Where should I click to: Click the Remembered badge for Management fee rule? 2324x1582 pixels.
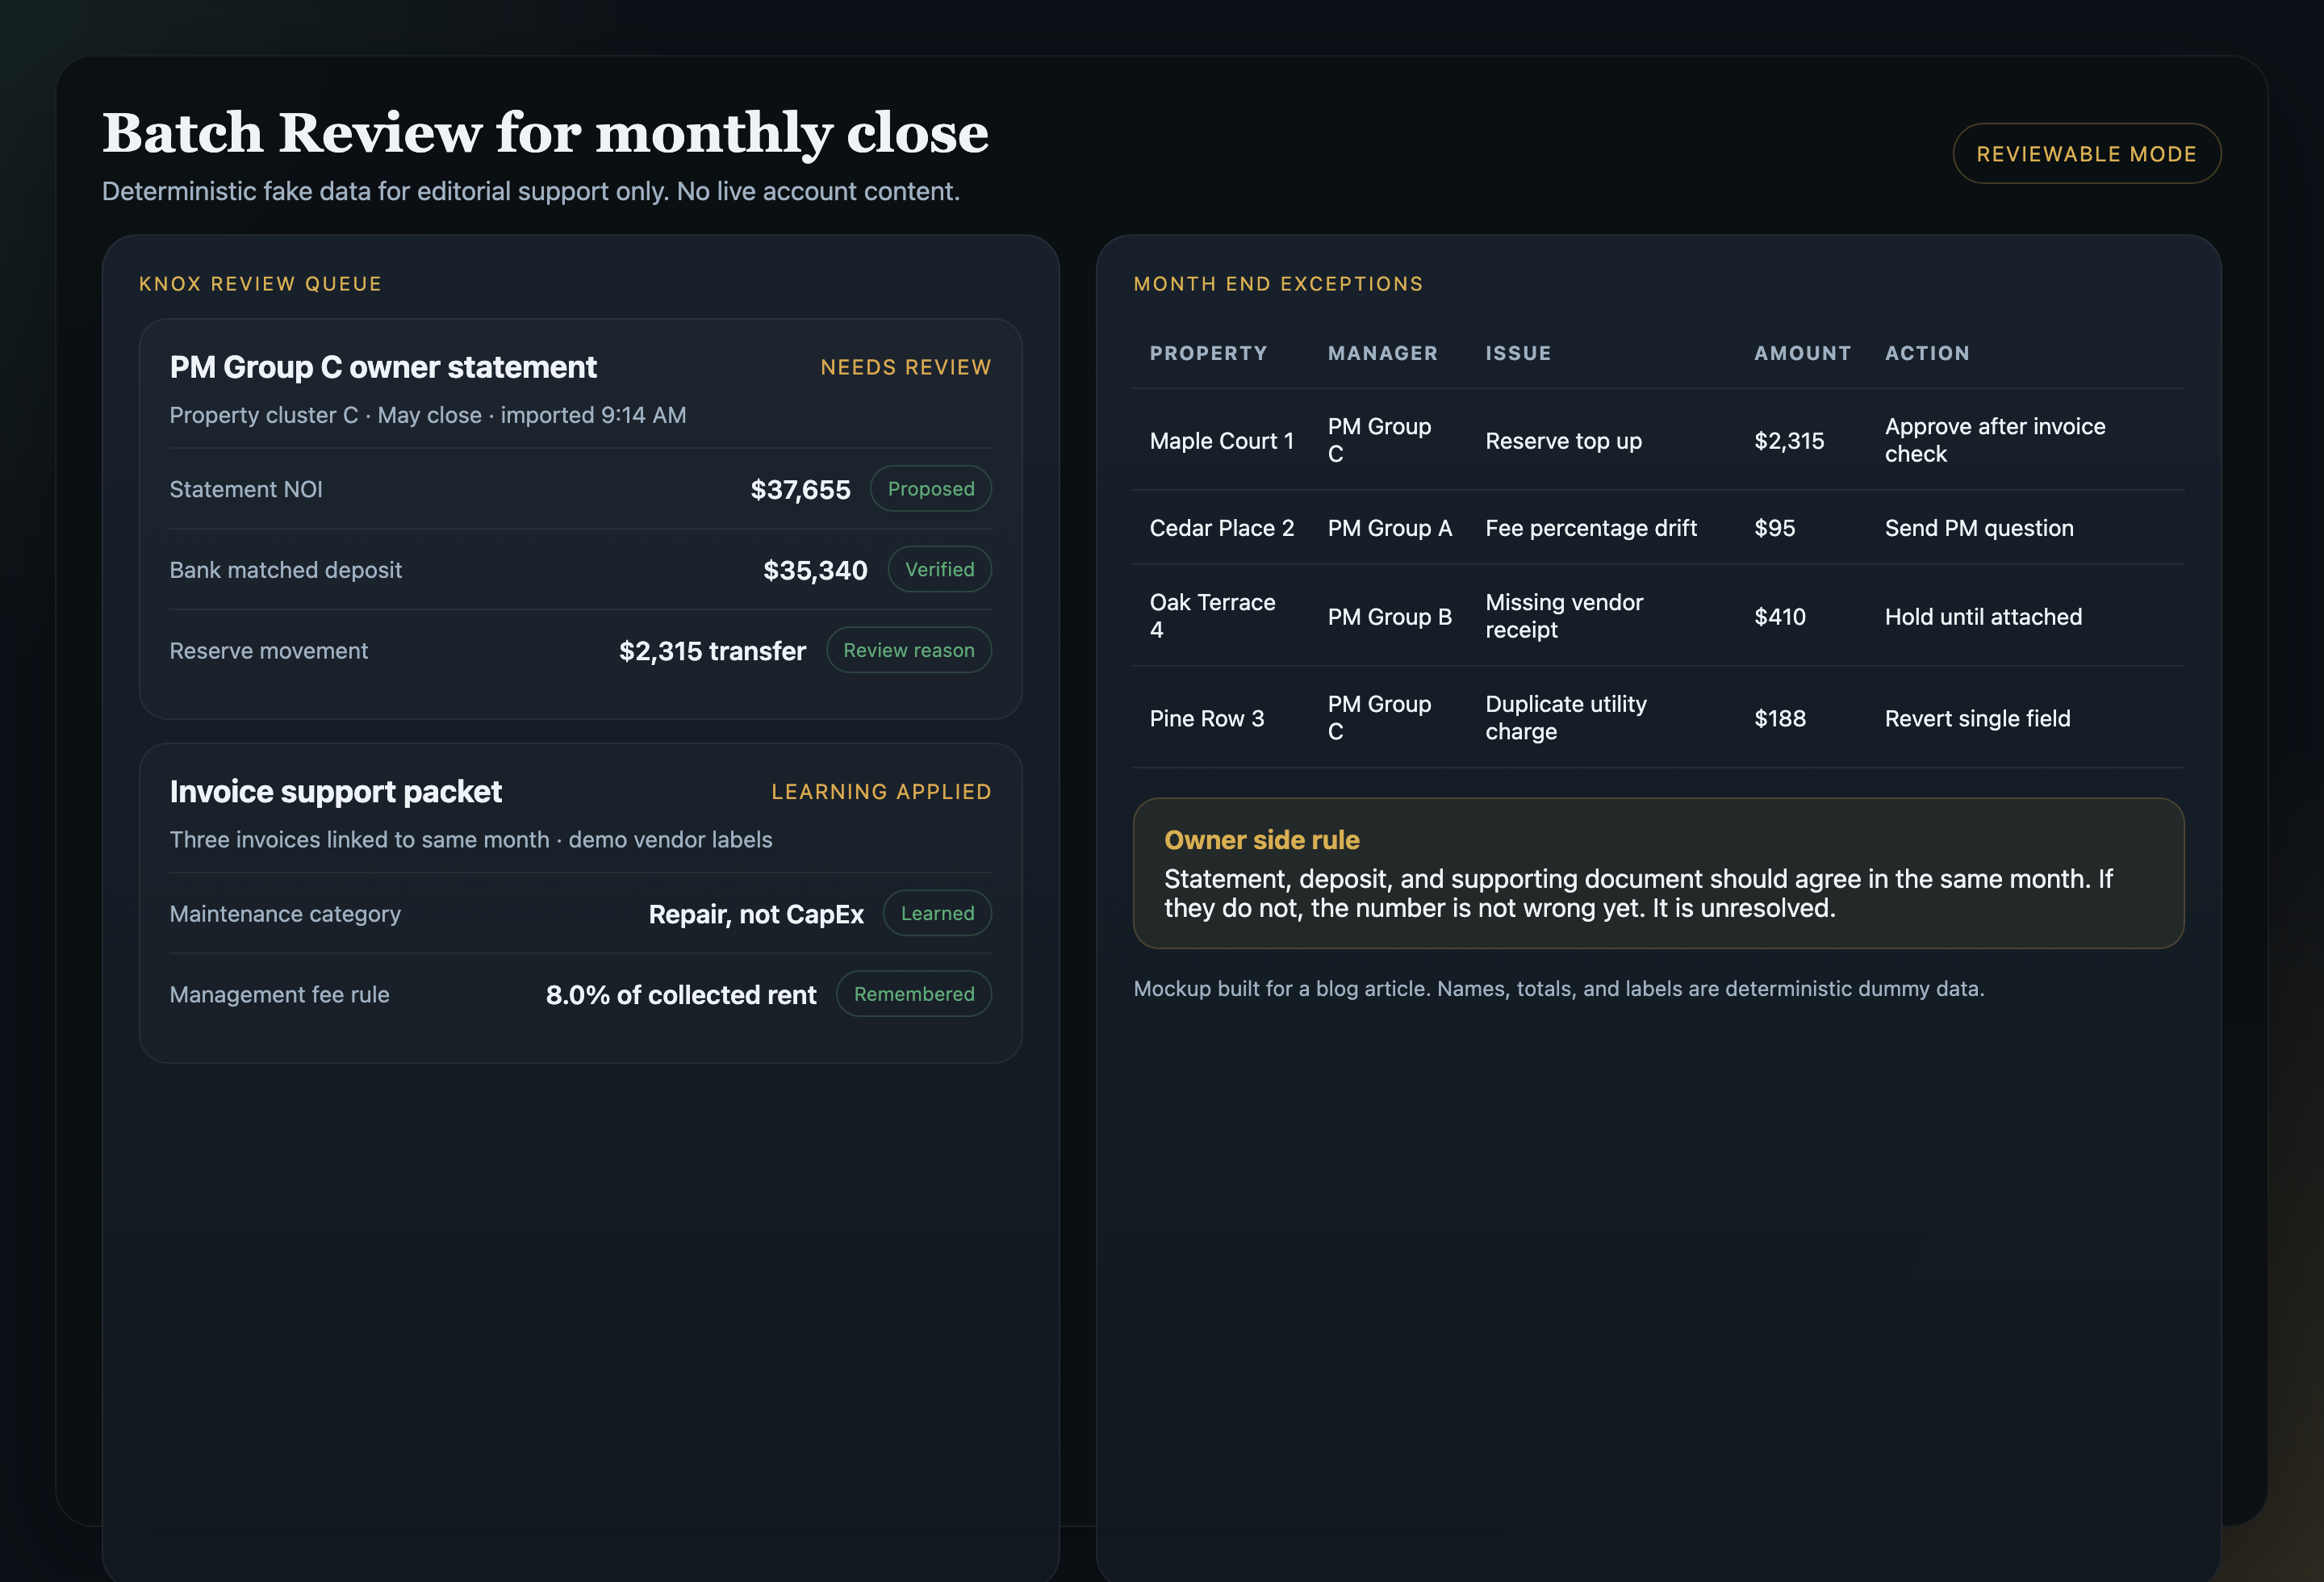point(913,994)
